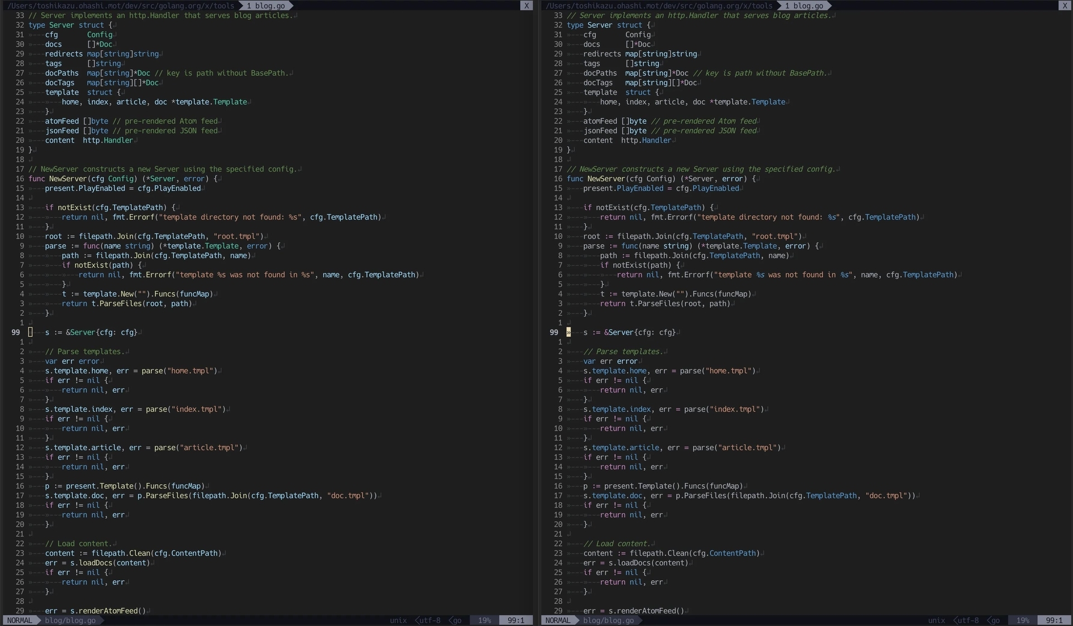
Task: Select the blog.go tab in right pane
Action: [805, 6]
